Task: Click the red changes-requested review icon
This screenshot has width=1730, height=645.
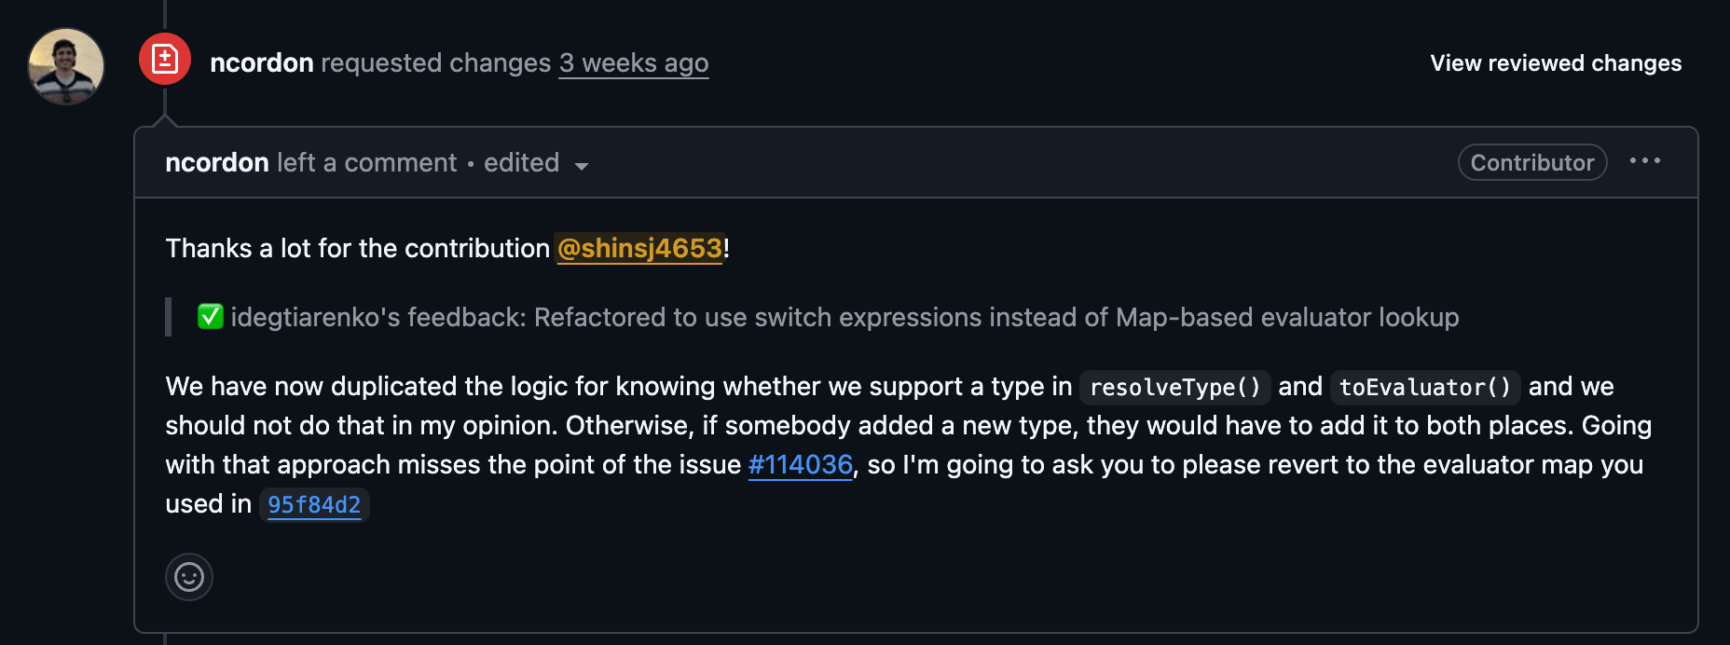Action: [165, 60]
